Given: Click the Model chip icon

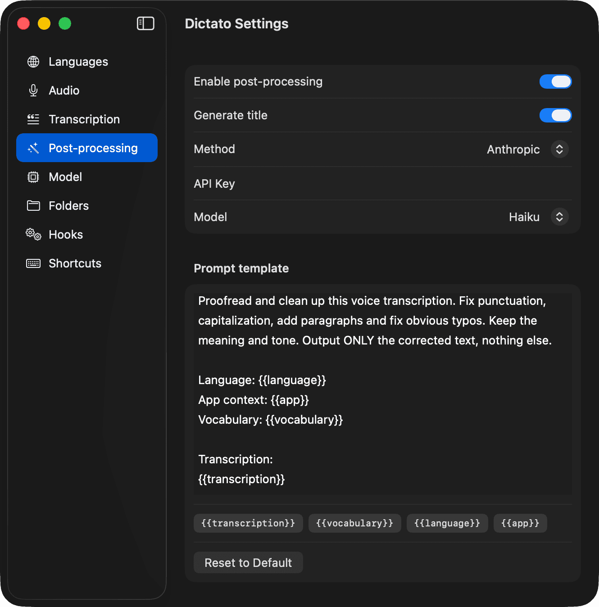Looking at the screenshot, I should pos(33,177).
